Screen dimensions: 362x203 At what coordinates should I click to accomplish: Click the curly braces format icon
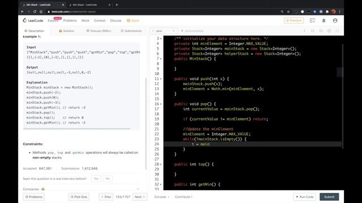point(313,31)
